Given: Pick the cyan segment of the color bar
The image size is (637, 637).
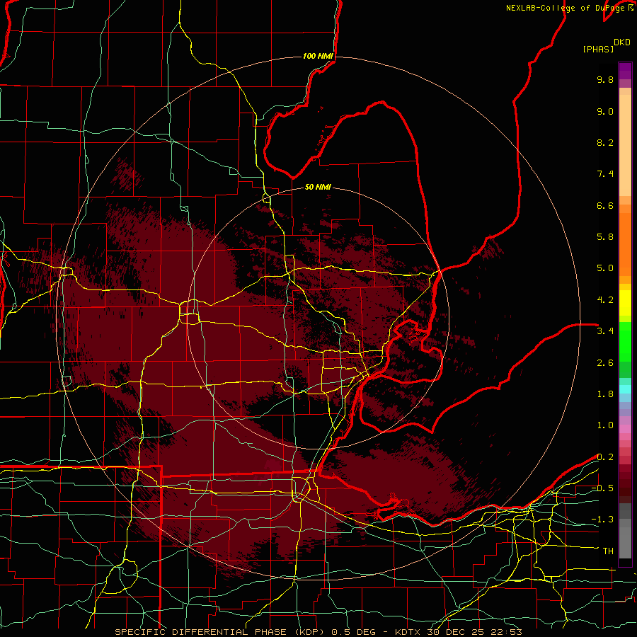Looking at the screenshot, I should (x=625, y=389).
